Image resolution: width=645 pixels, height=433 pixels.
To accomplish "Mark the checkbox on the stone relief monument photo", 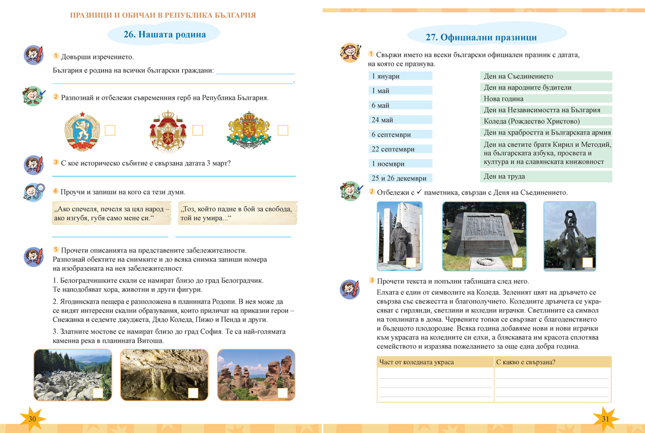I will [517, 262].
